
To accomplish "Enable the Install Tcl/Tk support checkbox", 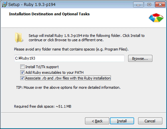I will pos(22,67).
